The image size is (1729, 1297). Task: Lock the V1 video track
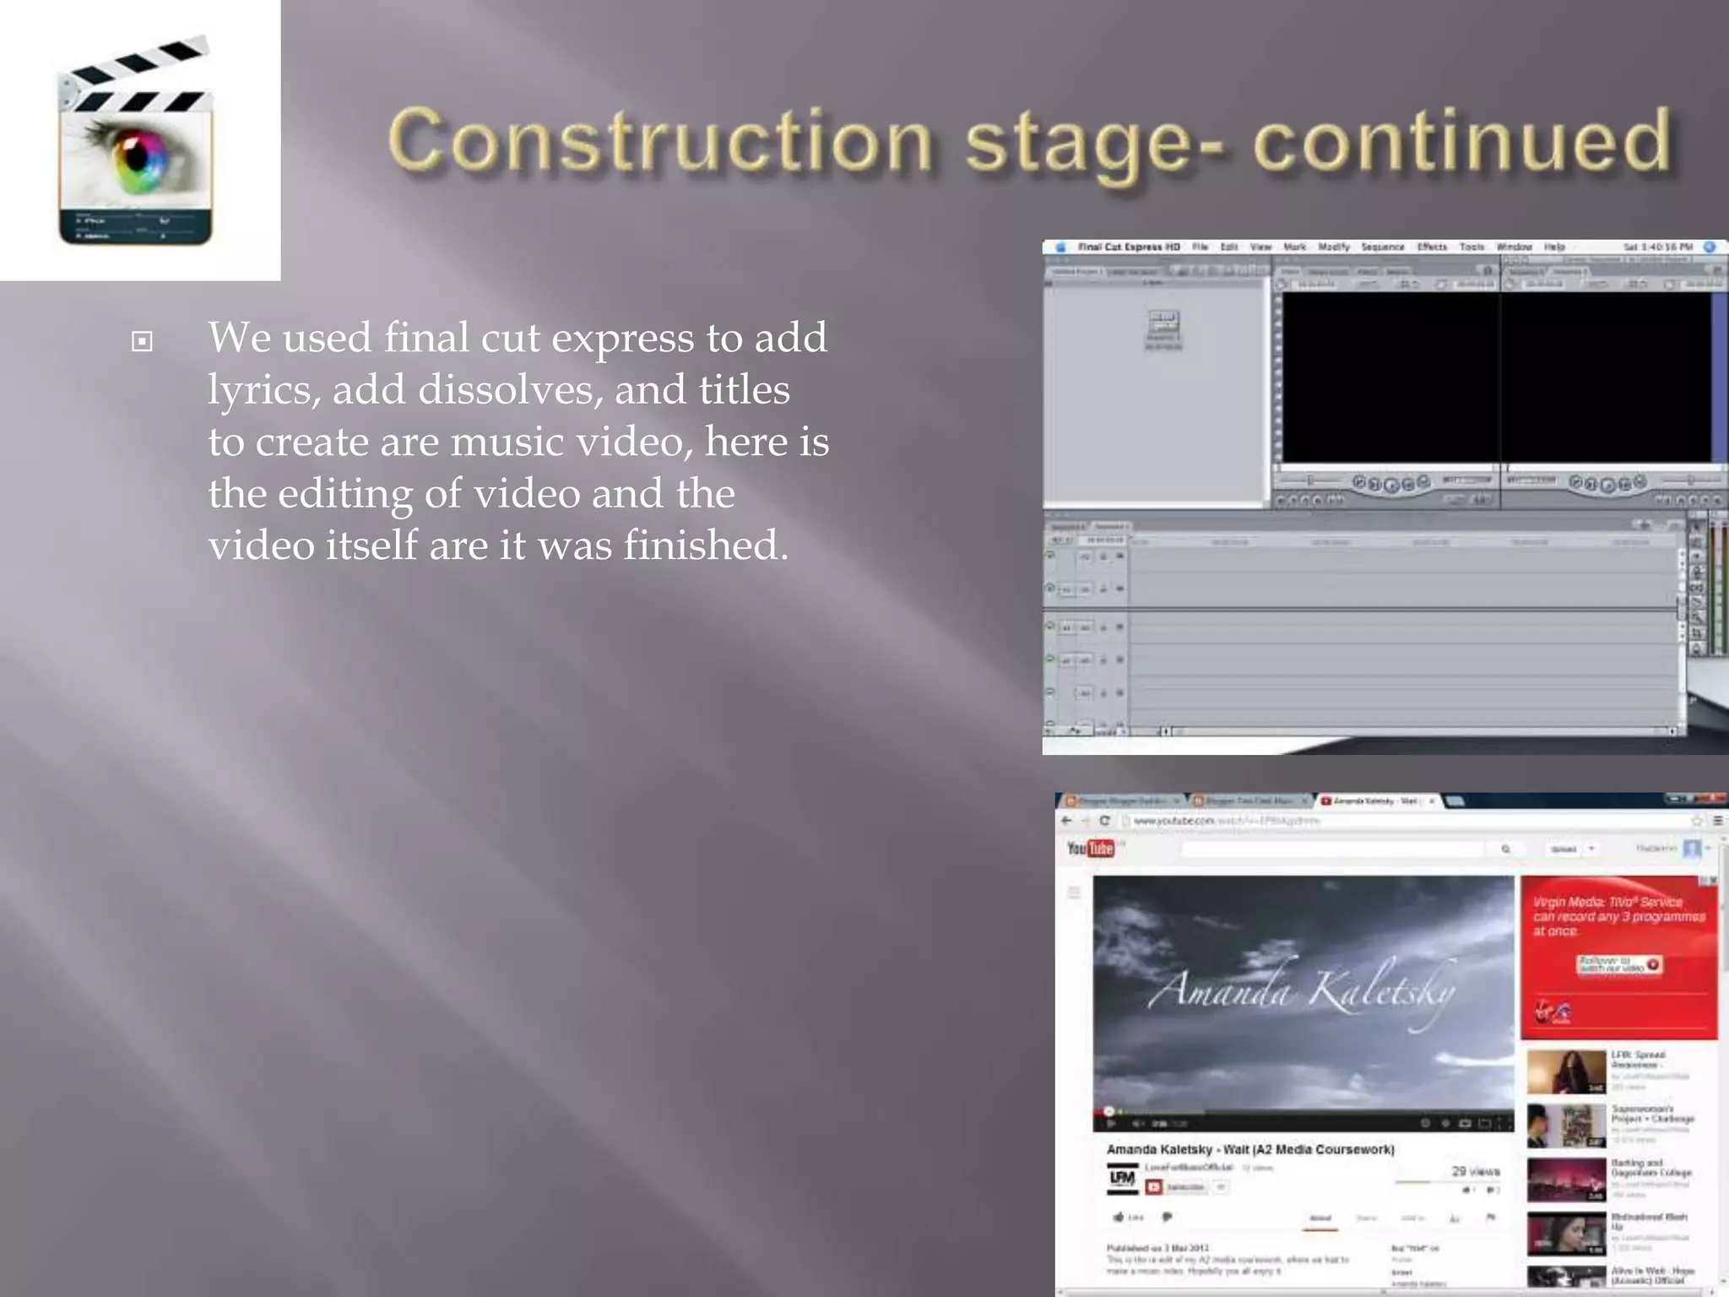(1103, 589)
